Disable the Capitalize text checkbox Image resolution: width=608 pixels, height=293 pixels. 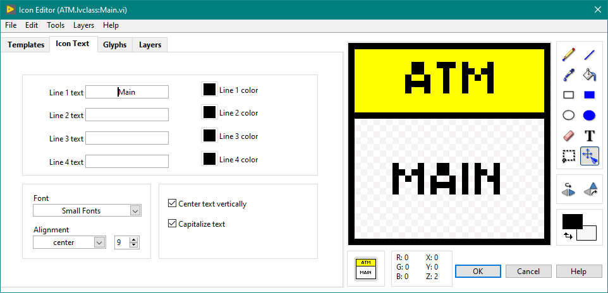[x=173, y=224]
